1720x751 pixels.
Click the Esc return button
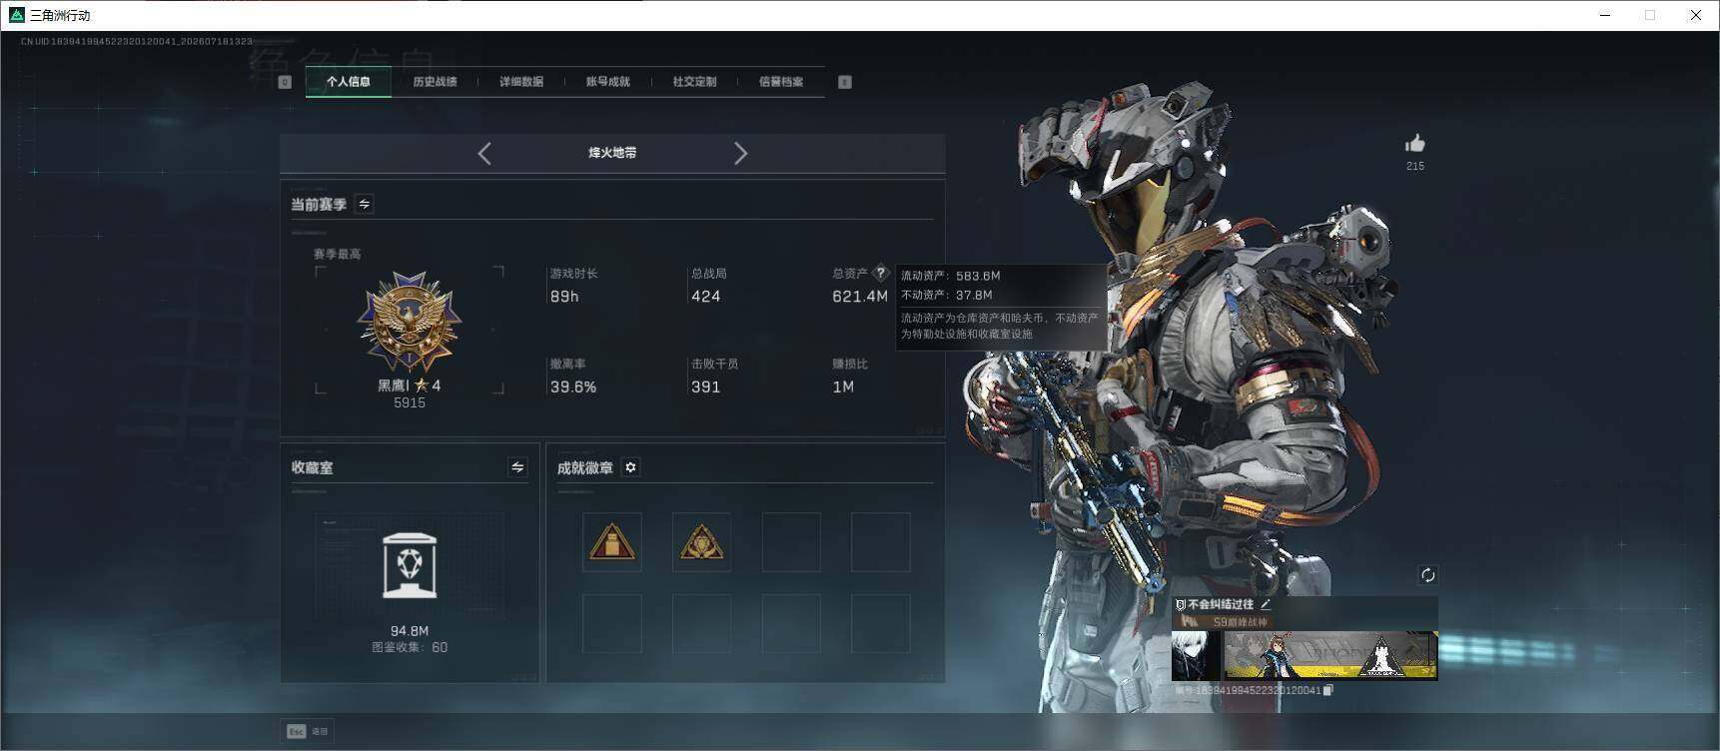[307, 731]
